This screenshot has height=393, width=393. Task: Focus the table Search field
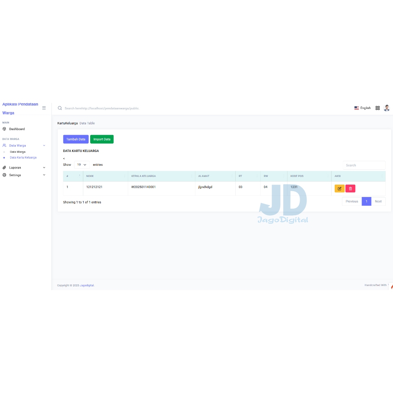click(364, 165)
